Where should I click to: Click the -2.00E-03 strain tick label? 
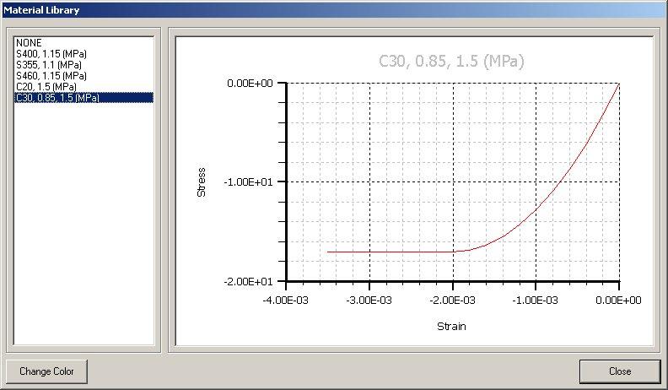click(x=453, y=301)
